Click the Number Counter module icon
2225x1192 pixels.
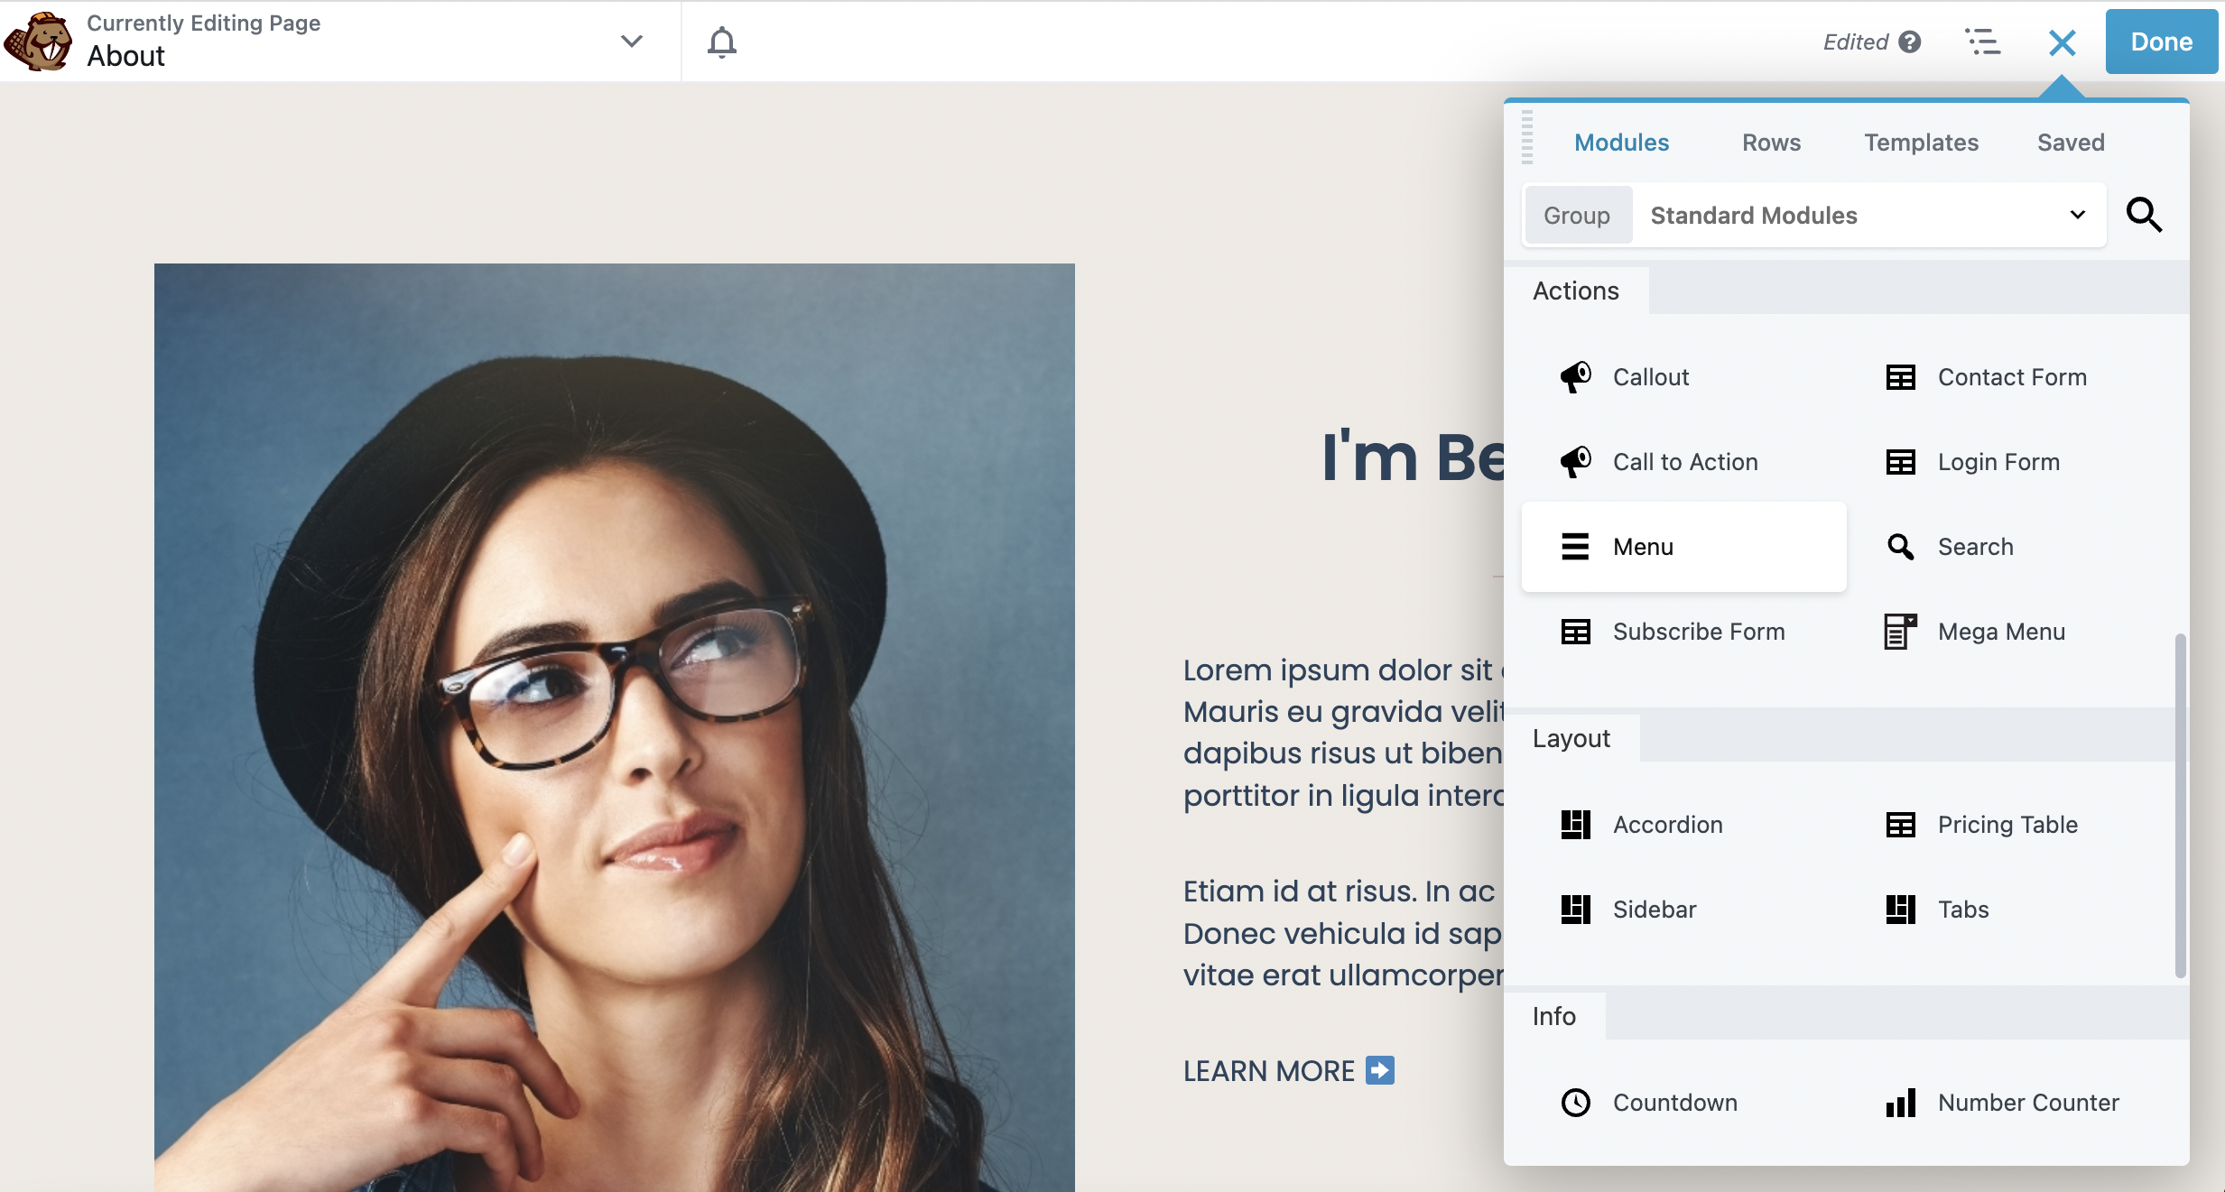coord(1900,1099)
